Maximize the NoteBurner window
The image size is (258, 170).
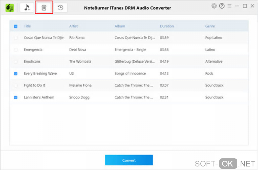(x=245, y=6)
